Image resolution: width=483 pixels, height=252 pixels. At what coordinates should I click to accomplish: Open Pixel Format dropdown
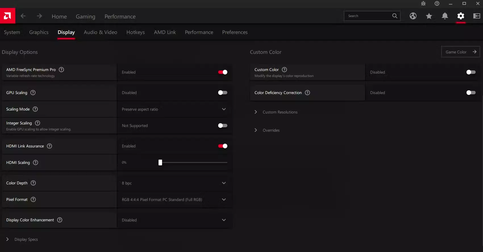(174, 199)
